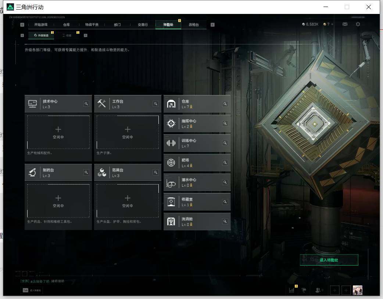Image resolution: width=383 pixels, height=299 pixels.
Task: Open the 洗消舱 magnifier details icon
Action: pyautogui.click(x=225, y=221)
